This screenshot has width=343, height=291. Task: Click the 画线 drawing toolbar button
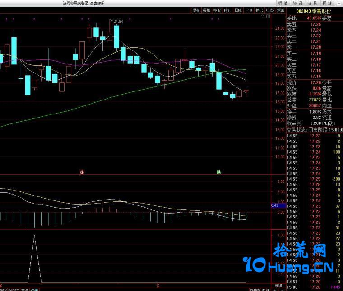click(238, 10)
